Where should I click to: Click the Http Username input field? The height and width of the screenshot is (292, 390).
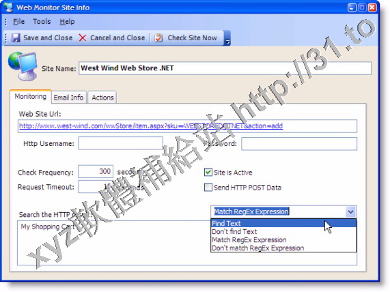click(x=121, y=143)
